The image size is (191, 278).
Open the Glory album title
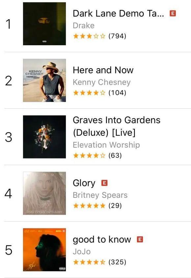click(x=84, y=183)
